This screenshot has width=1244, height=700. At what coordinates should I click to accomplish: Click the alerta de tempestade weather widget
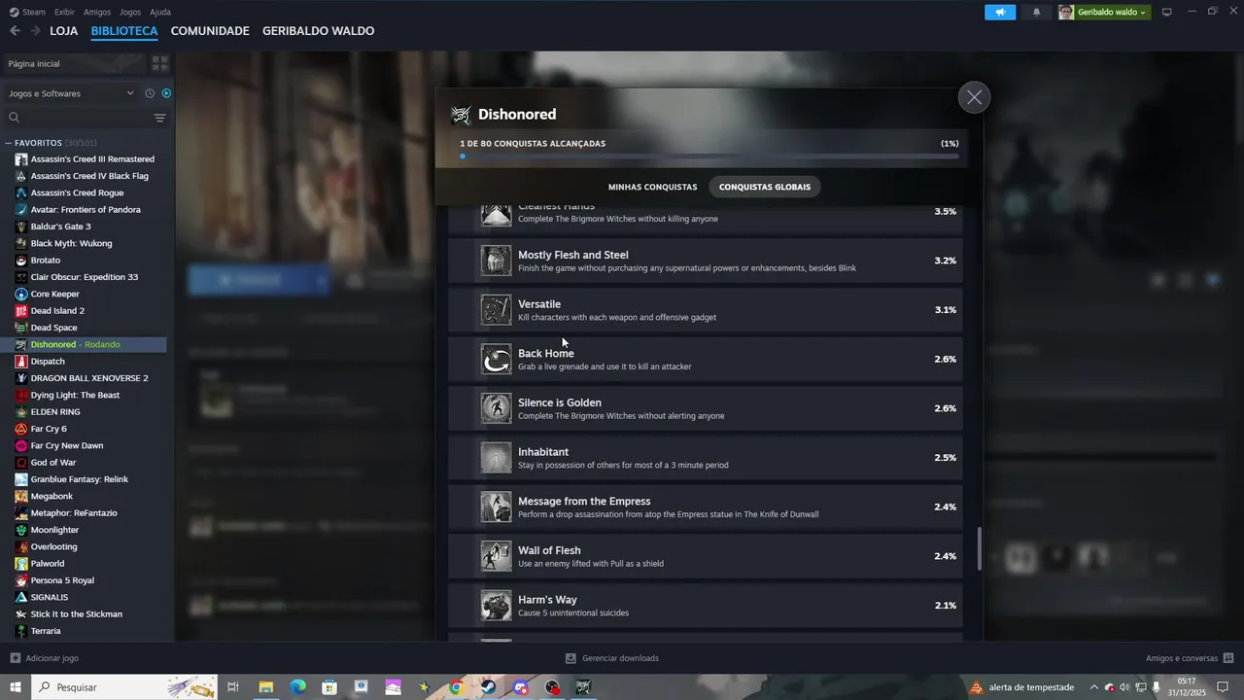point(1022,687)
